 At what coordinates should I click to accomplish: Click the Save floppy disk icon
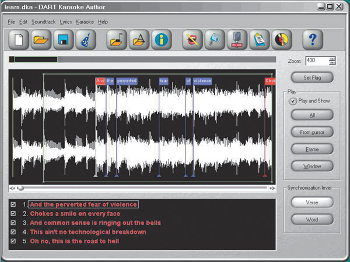click(63, 40)
